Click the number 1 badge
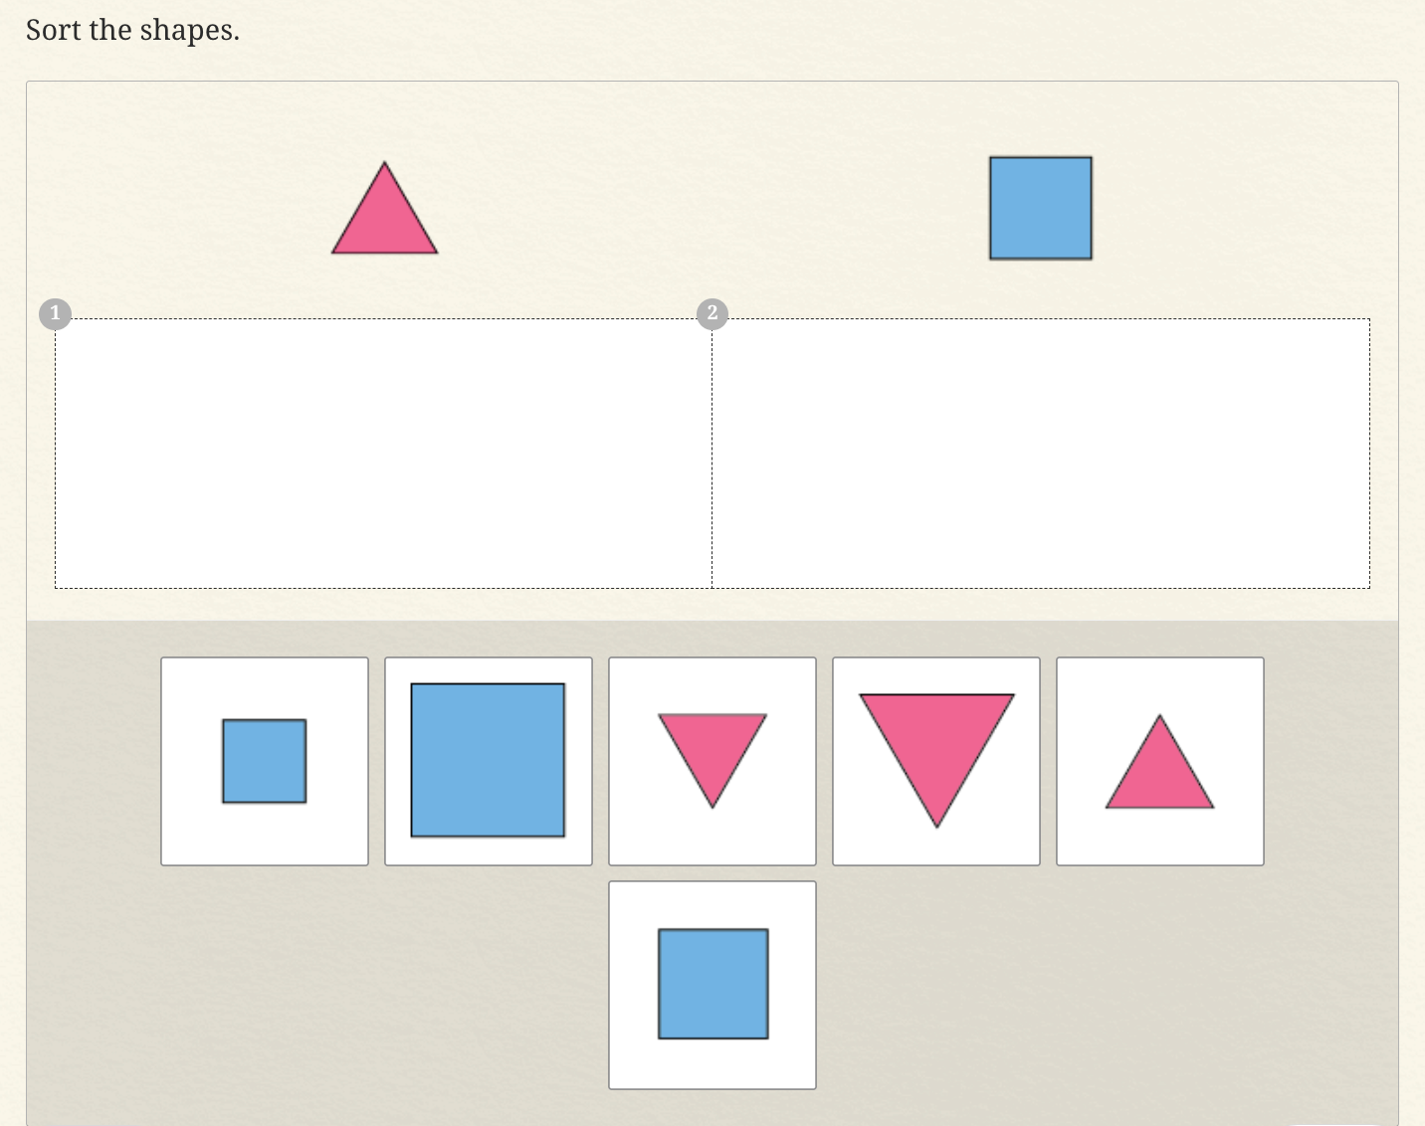 pyautogui.click(x=55, y=313)
